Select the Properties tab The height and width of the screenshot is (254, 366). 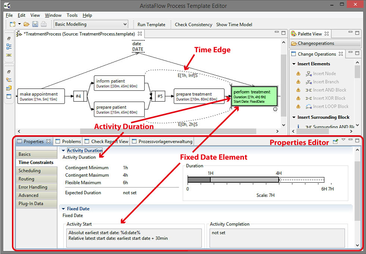[x=34, y=141]
